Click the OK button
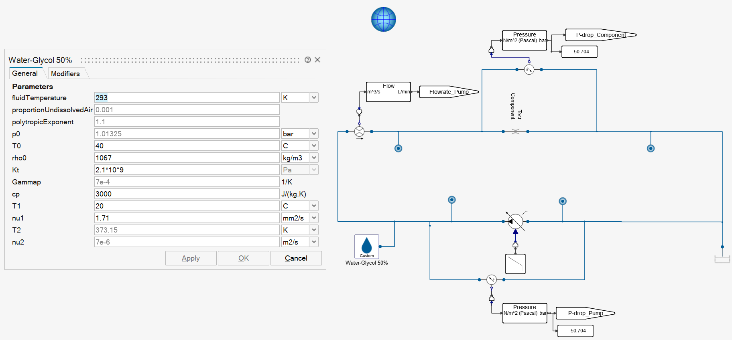Image resolution: width=732 pixels, height=340 pixels. [x=244, y=258]
